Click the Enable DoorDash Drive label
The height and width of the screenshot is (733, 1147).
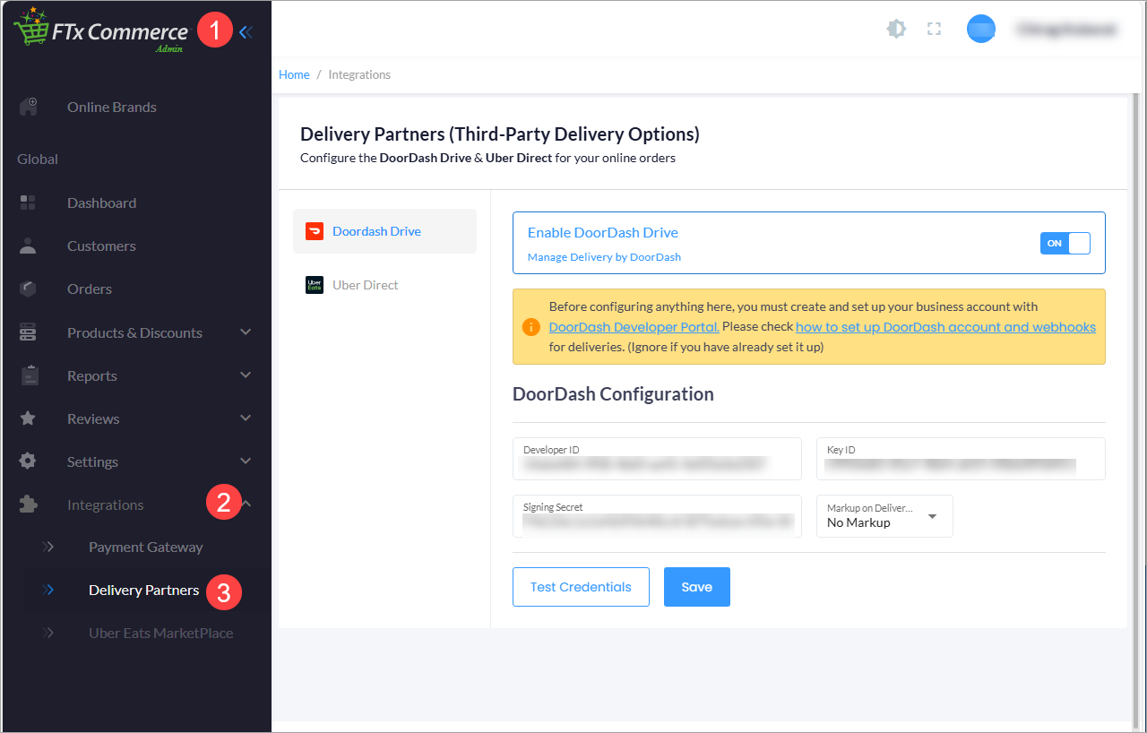[603, 232]
